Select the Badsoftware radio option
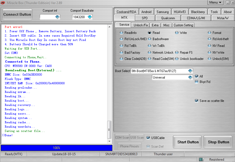This screenshot has height=162, width=235. (x=149, y=39)
